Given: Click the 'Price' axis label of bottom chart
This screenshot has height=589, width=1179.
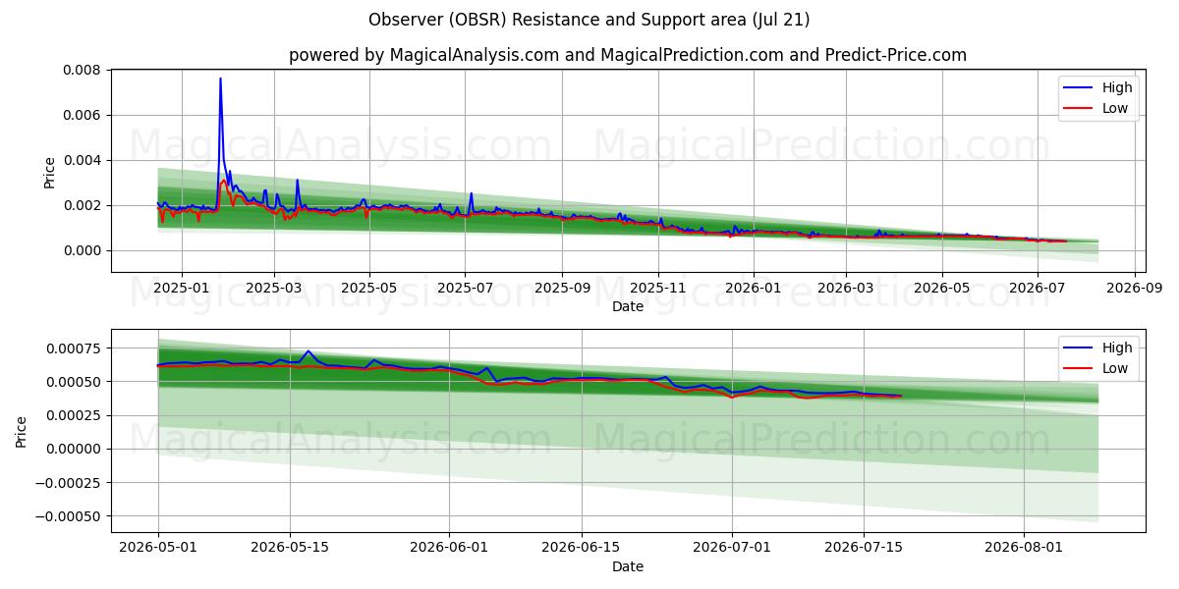Looking at the screenshot, I should tap(22, 431).
